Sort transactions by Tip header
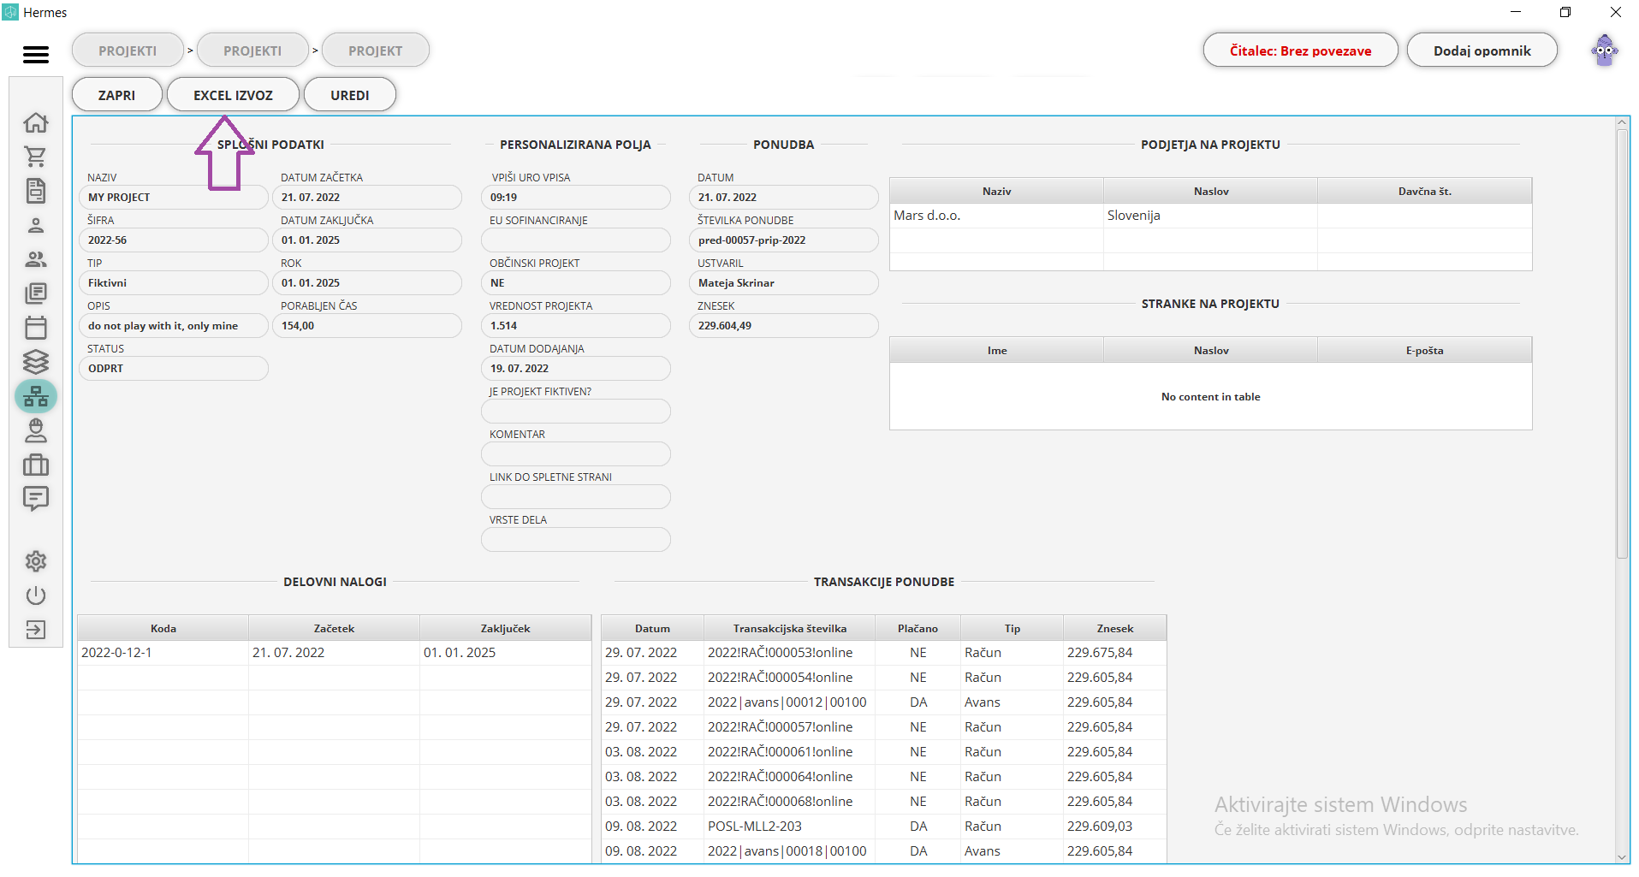1639x877 pixels. click(x=1012, y=629)
